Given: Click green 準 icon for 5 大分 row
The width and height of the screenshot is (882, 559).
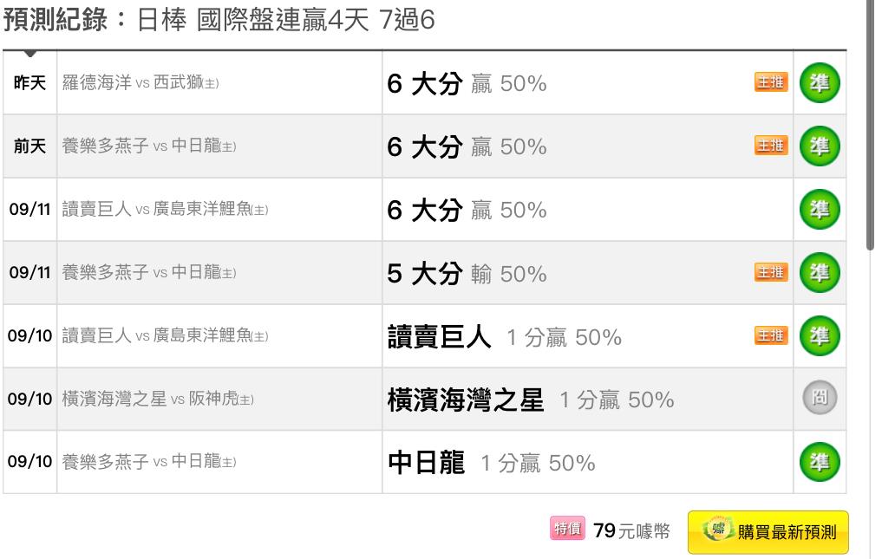Looking at the screenshot, I should 820,273.
